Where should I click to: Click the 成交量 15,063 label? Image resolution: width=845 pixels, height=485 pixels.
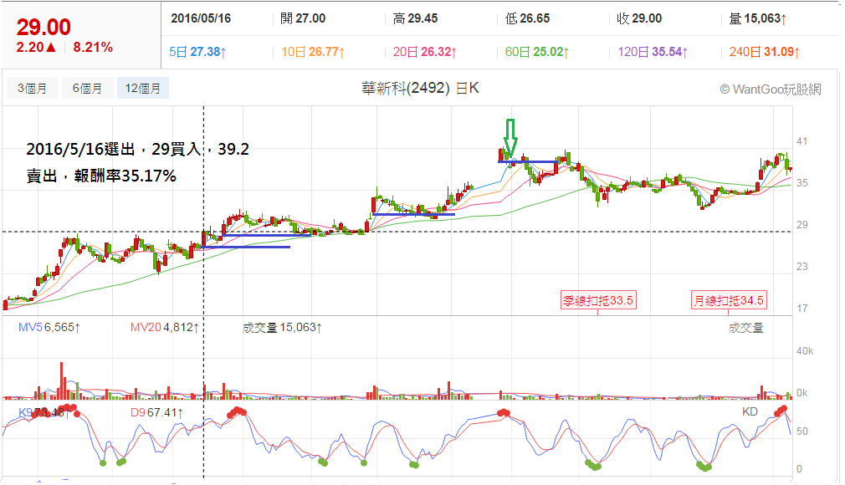[x=282, y=327]
